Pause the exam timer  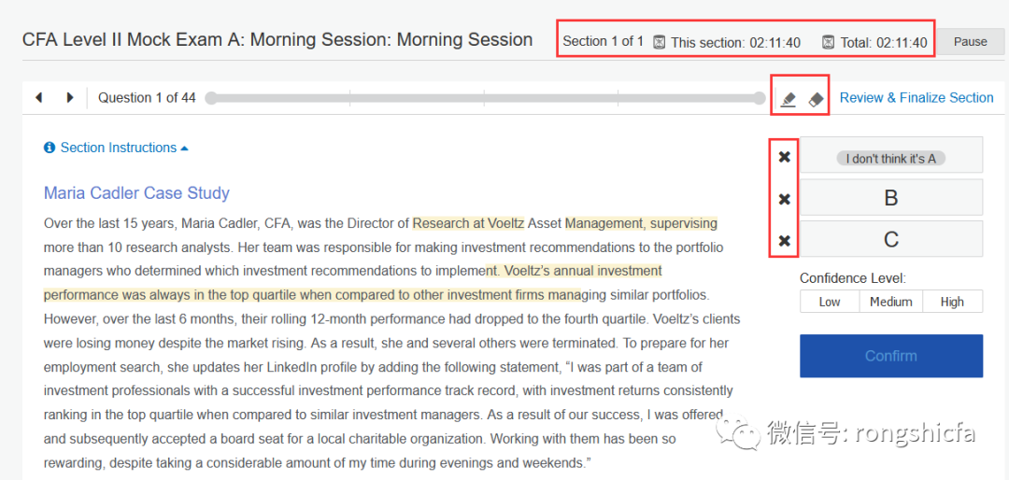point(970,42)
